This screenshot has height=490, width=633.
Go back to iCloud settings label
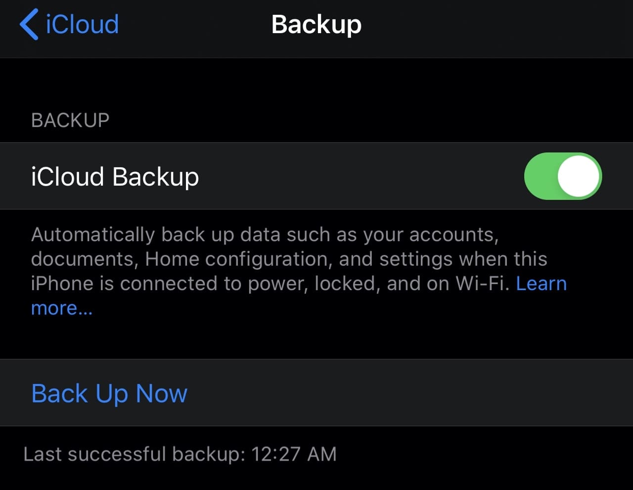pos(82,25)
